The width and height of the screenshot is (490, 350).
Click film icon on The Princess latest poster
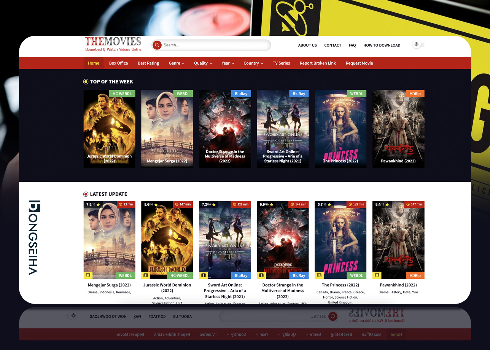(319, 275)
